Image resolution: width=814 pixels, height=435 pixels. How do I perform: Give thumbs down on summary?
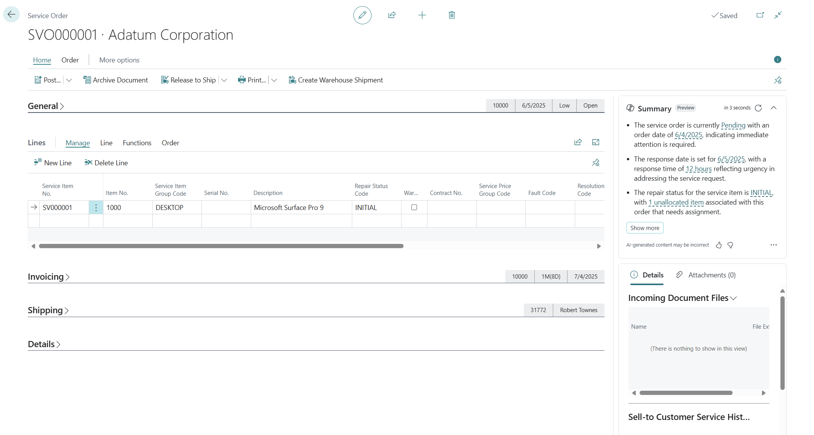click(x=730, y=245)
